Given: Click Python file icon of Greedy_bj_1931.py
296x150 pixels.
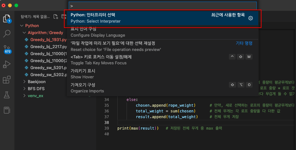Looking at the screenshot, I should (27, 40).
